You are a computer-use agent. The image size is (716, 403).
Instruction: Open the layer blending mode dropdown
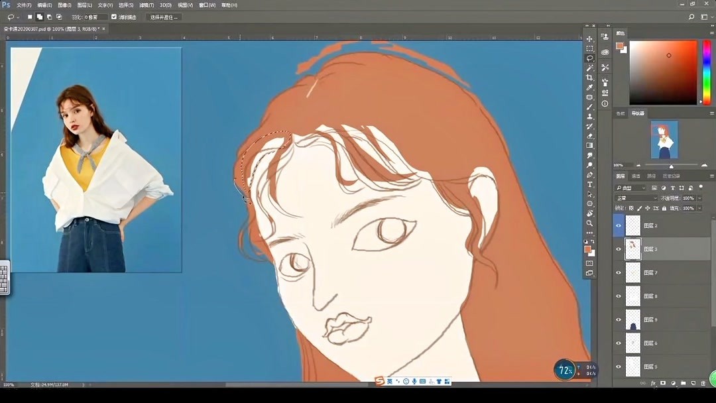[x=635, y=198]
